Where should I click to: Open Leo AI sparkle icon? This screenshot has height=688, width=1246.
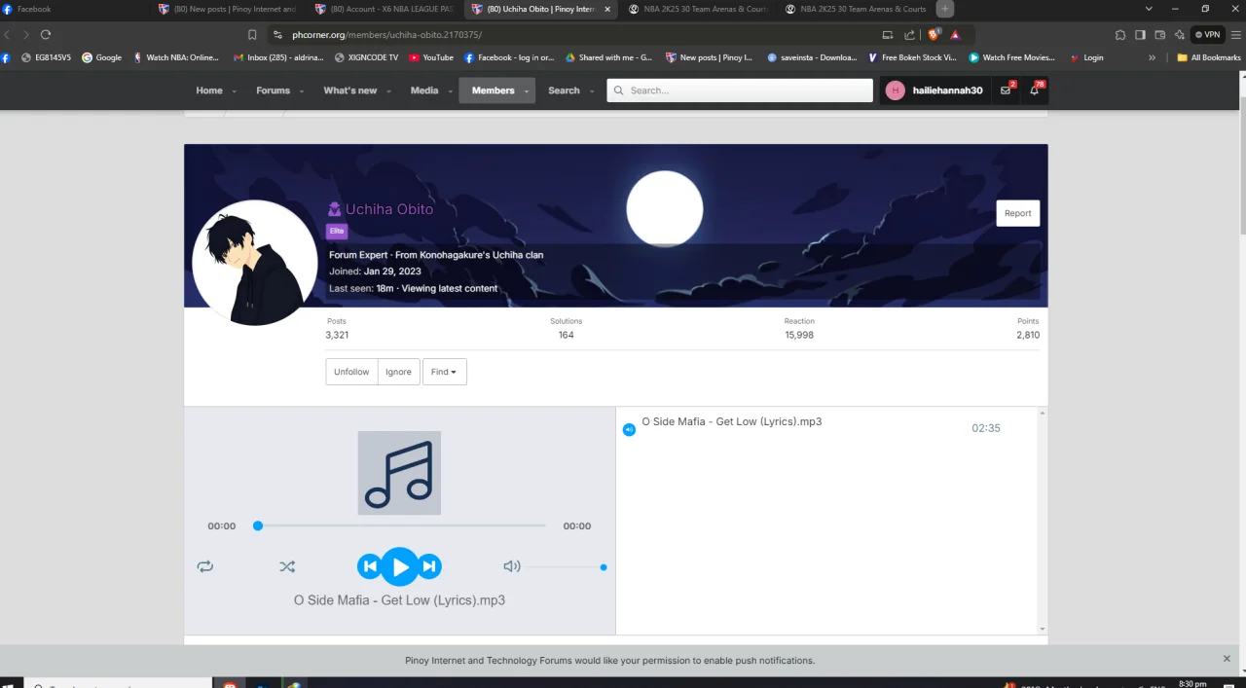pyautogui.click(x=1179, y=34)
